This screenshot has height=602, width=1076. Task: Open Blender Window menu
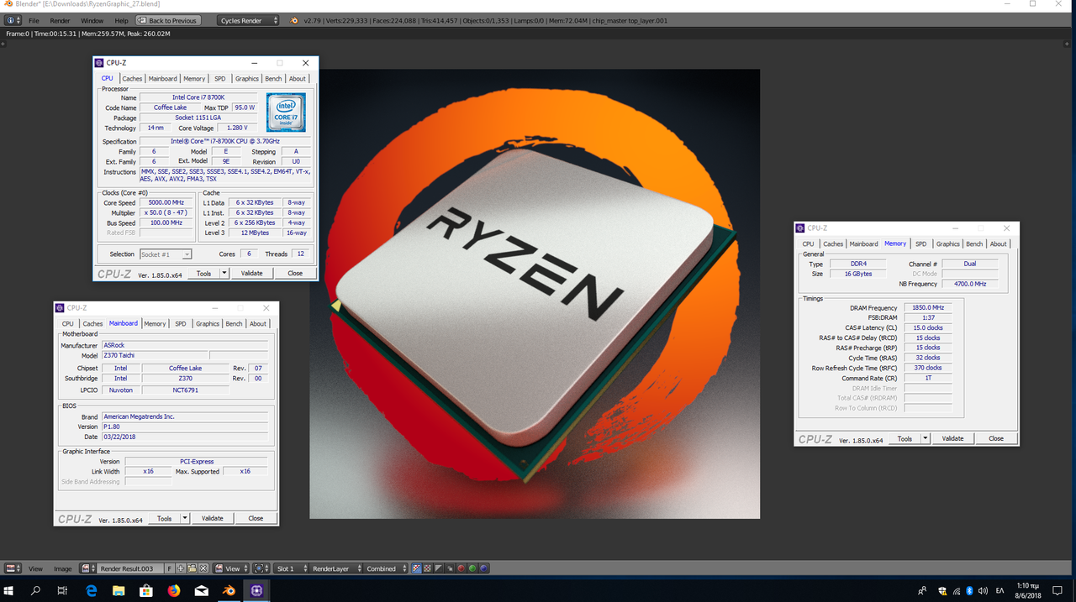92,20
